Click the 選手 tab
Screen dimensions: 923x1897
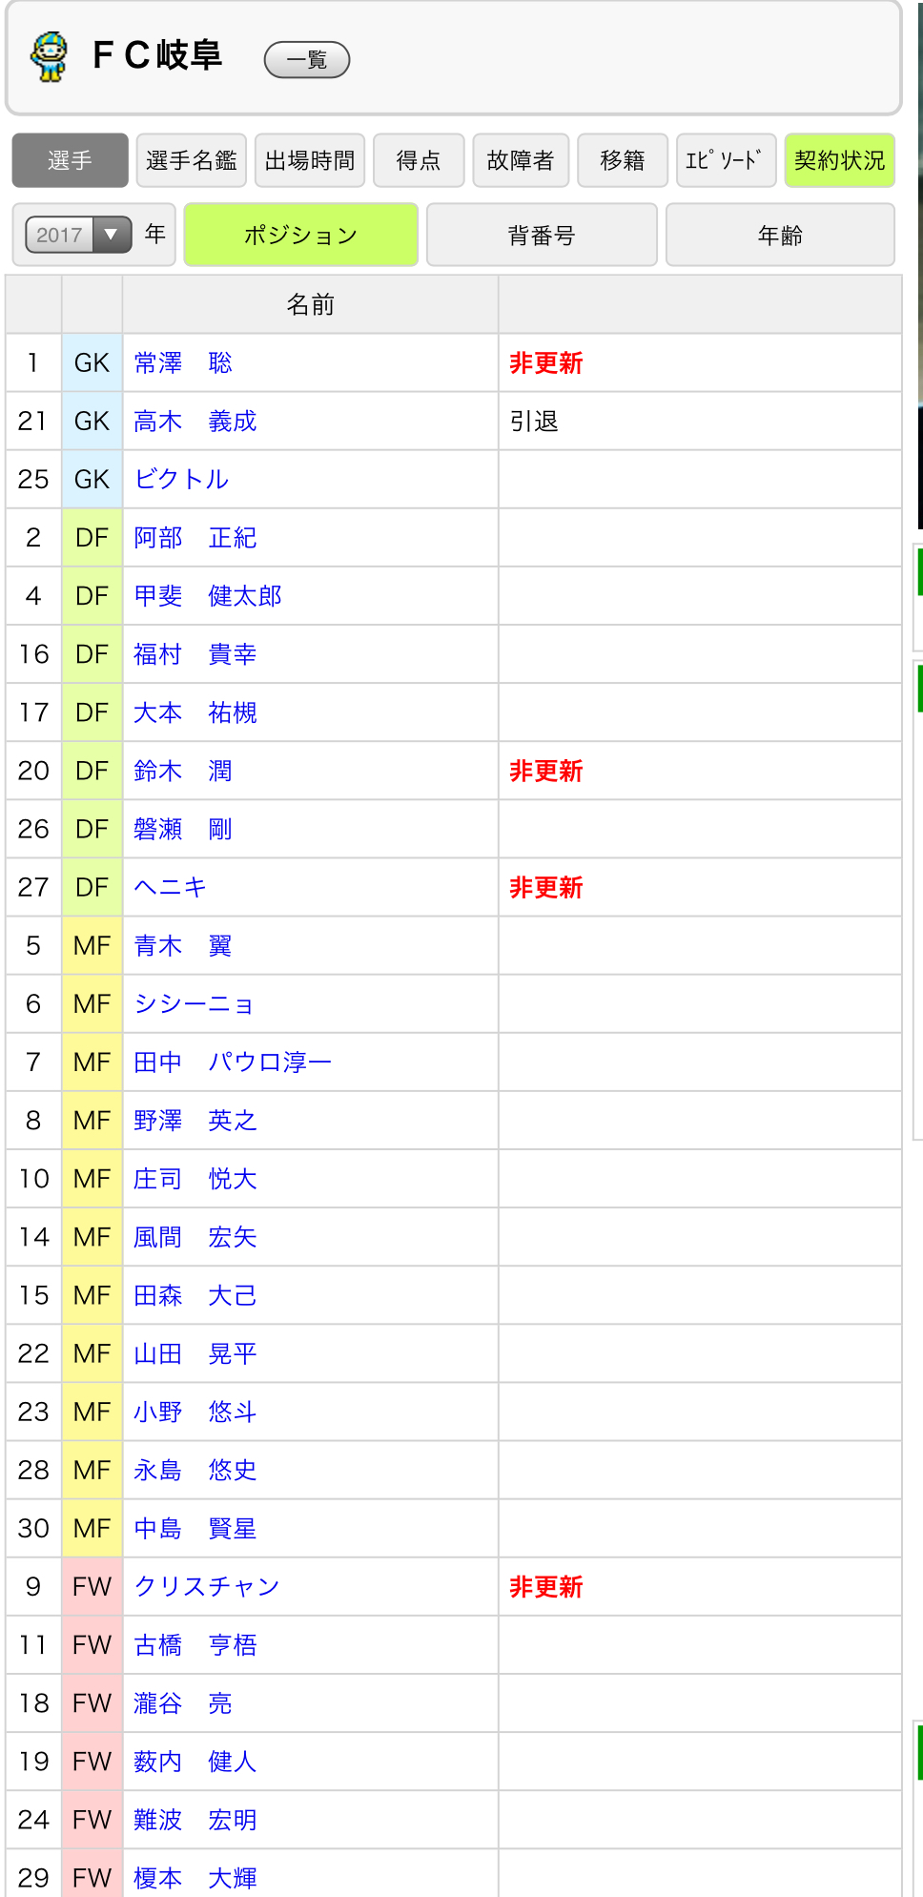tap(70, 160)
